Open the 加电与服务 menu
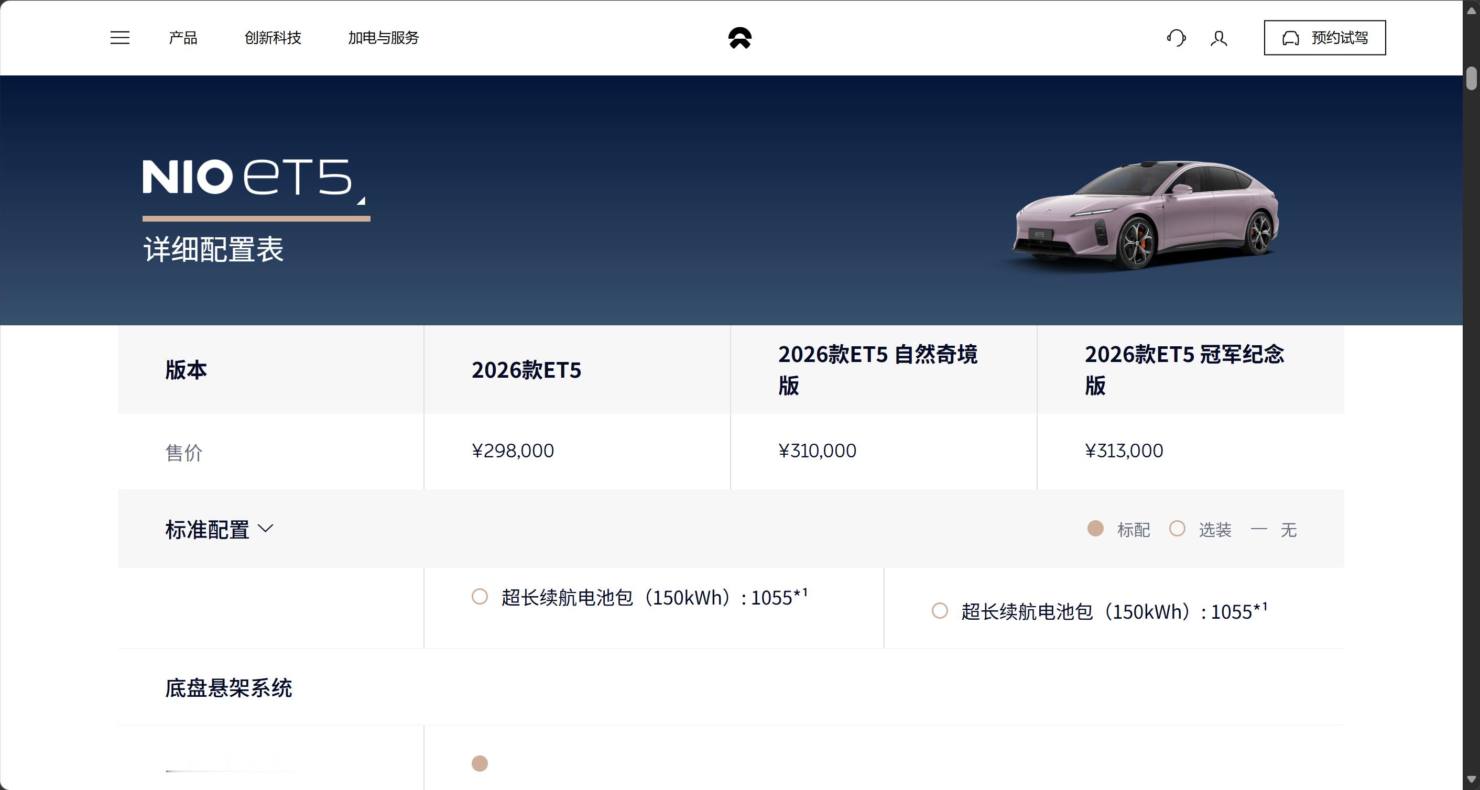 click(383, 38)
